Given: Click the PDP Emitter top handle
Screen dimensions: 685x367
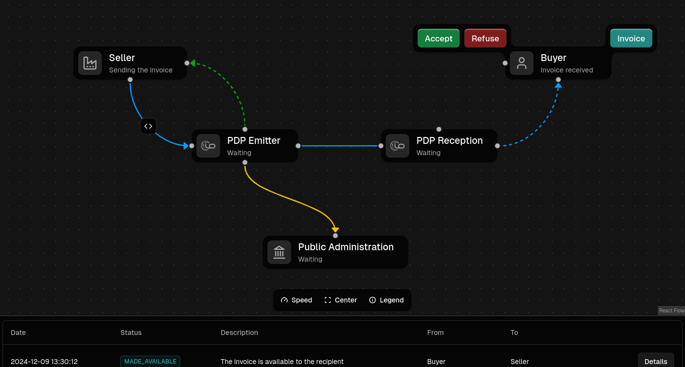Looking at the screenshot, I should 245,129.
